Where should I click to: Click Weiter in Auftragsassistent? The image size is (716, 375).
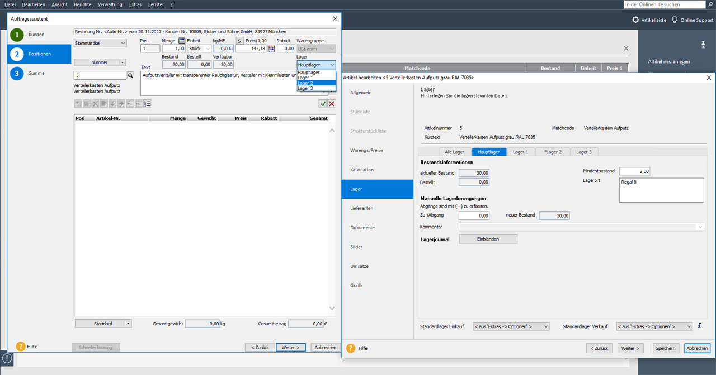tap(290, 347)
